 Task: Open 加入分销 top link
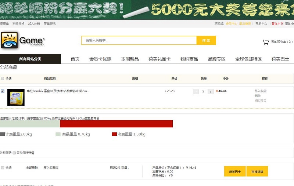click(x=34, y=23)
